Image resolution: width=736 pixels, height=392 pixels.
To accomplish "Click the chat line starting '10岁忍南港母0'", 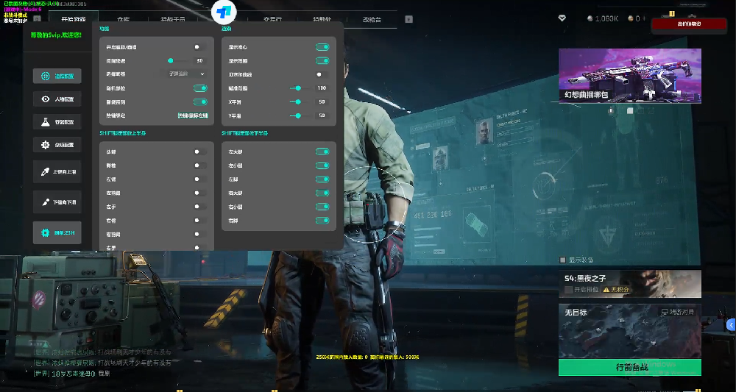I will tap(71, 374).
